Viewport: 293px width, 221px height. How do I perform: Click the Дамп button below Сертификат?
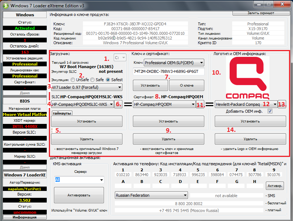25,93
